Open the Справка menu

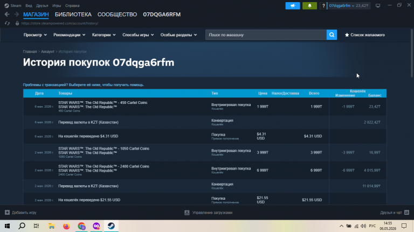(x=72, y=5)
